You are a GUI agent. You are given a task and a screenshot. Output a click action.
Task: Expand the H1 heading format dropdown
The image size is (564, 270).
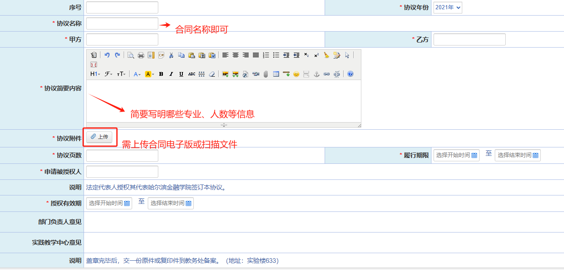tap(95, 74)
